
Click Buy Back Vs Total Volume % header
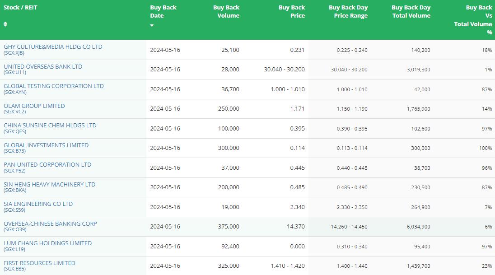point(473,19)
